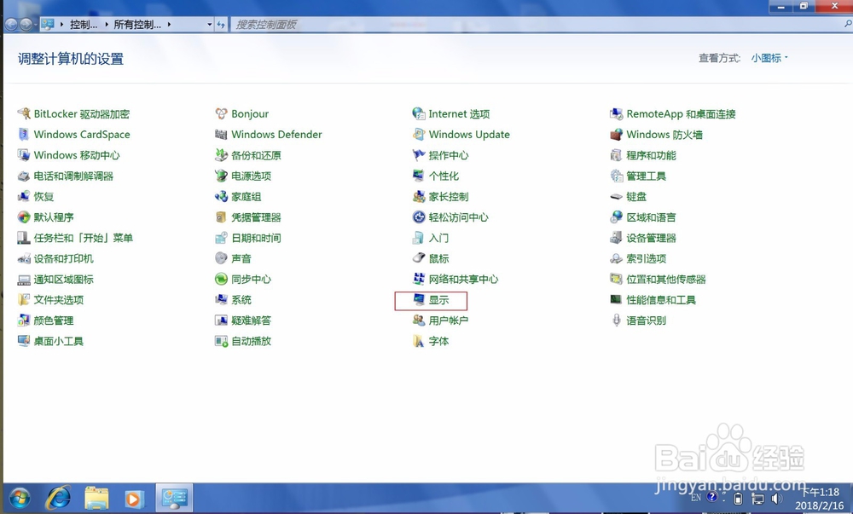The height and width of the screenshot is (514, 853).
Task: Open the 电源选项 battery icon
Action: click(221, 176)
